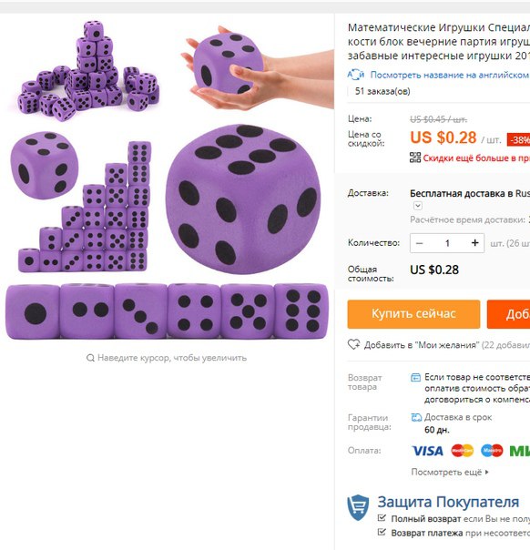Toggle the "Полный возврат" checkmark
530x550 pixels.
(x=382, y=518)
